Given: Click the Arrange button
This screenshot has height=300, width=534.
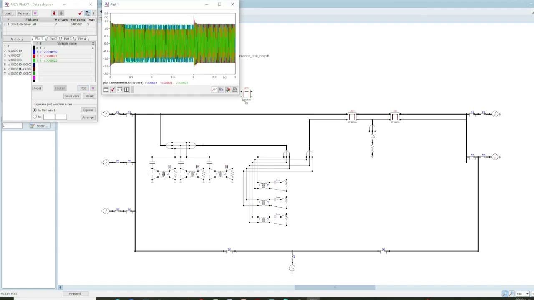Looking at the screenshot, I should coord(88,117).
